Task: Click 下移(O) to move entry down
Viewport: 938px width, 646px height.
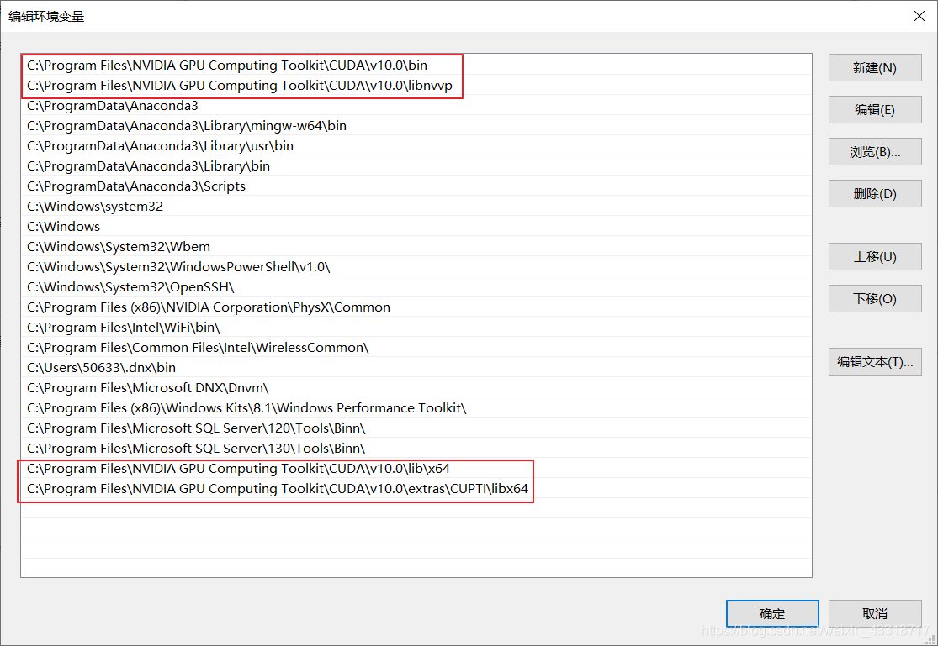Action: [875, 298]
